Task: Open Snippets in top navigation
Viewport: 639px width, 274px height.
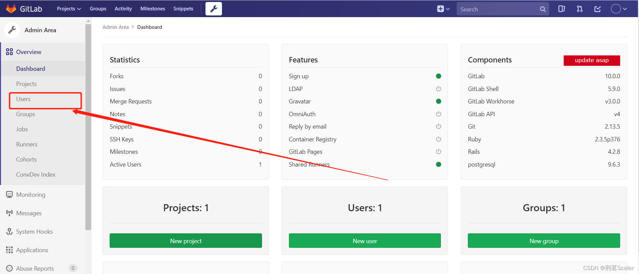Action: click(183, 9)
